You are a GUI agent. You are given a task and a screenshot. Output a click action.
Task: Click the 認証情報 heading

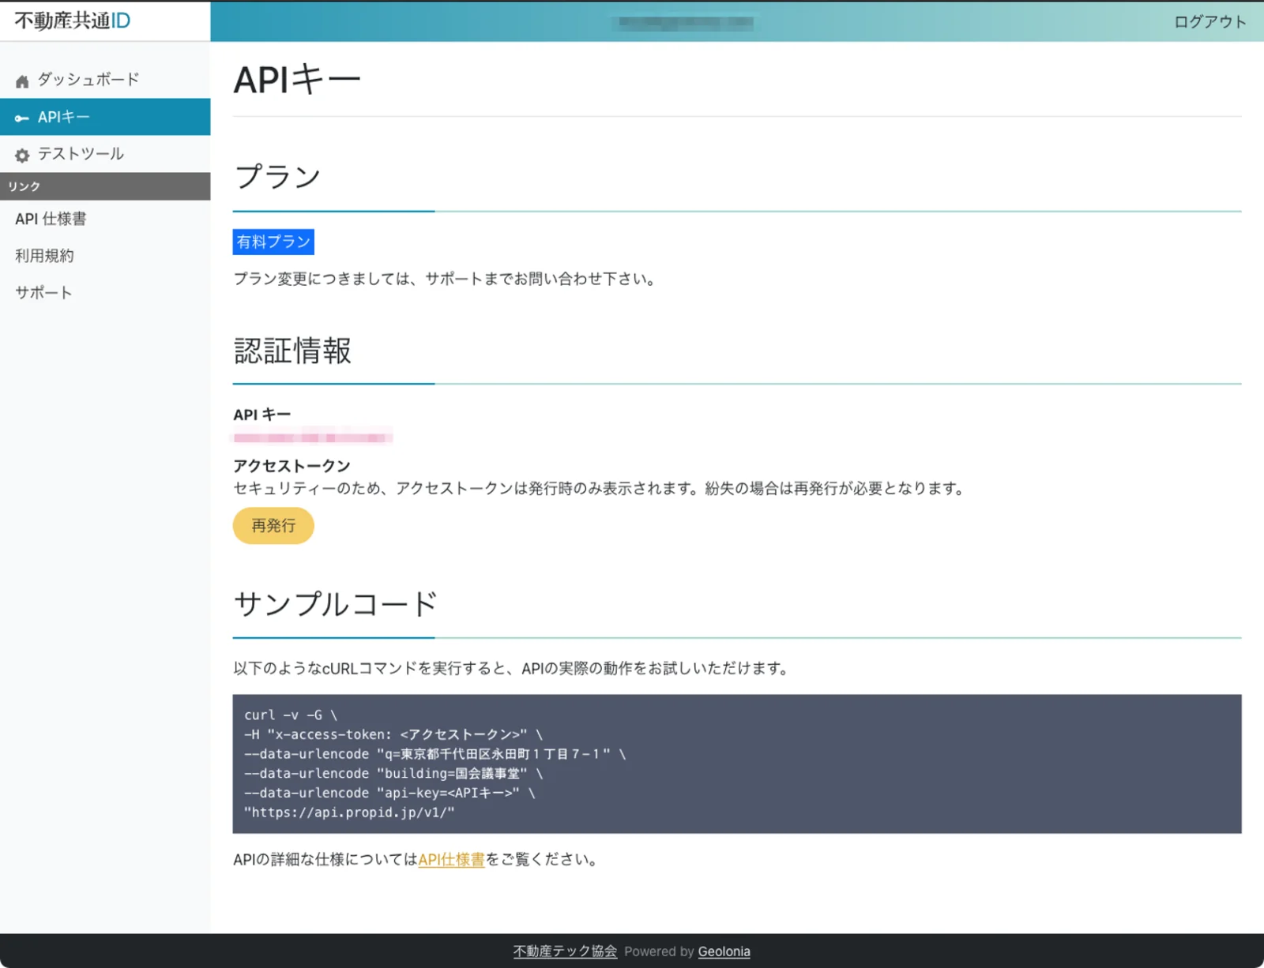[x=292, y=351]
